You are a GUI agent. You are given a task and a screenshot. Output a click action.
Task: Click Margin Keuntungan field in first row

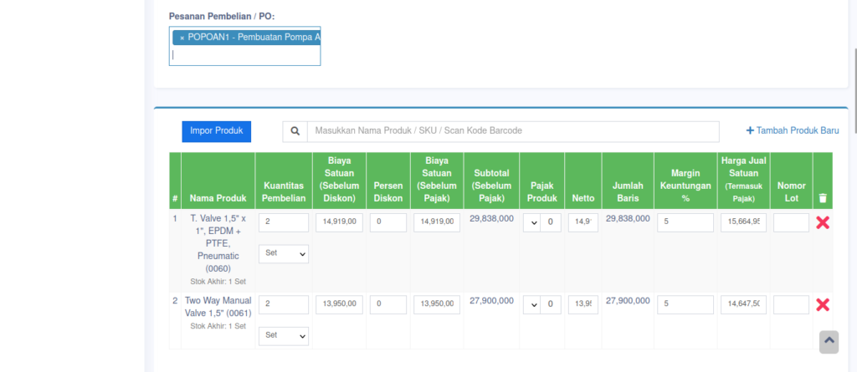[685, 222]
